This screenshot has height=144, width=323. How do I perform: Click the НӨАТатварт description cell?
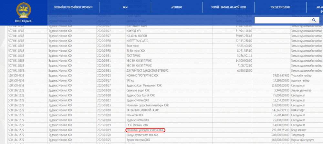click(307, 110)
